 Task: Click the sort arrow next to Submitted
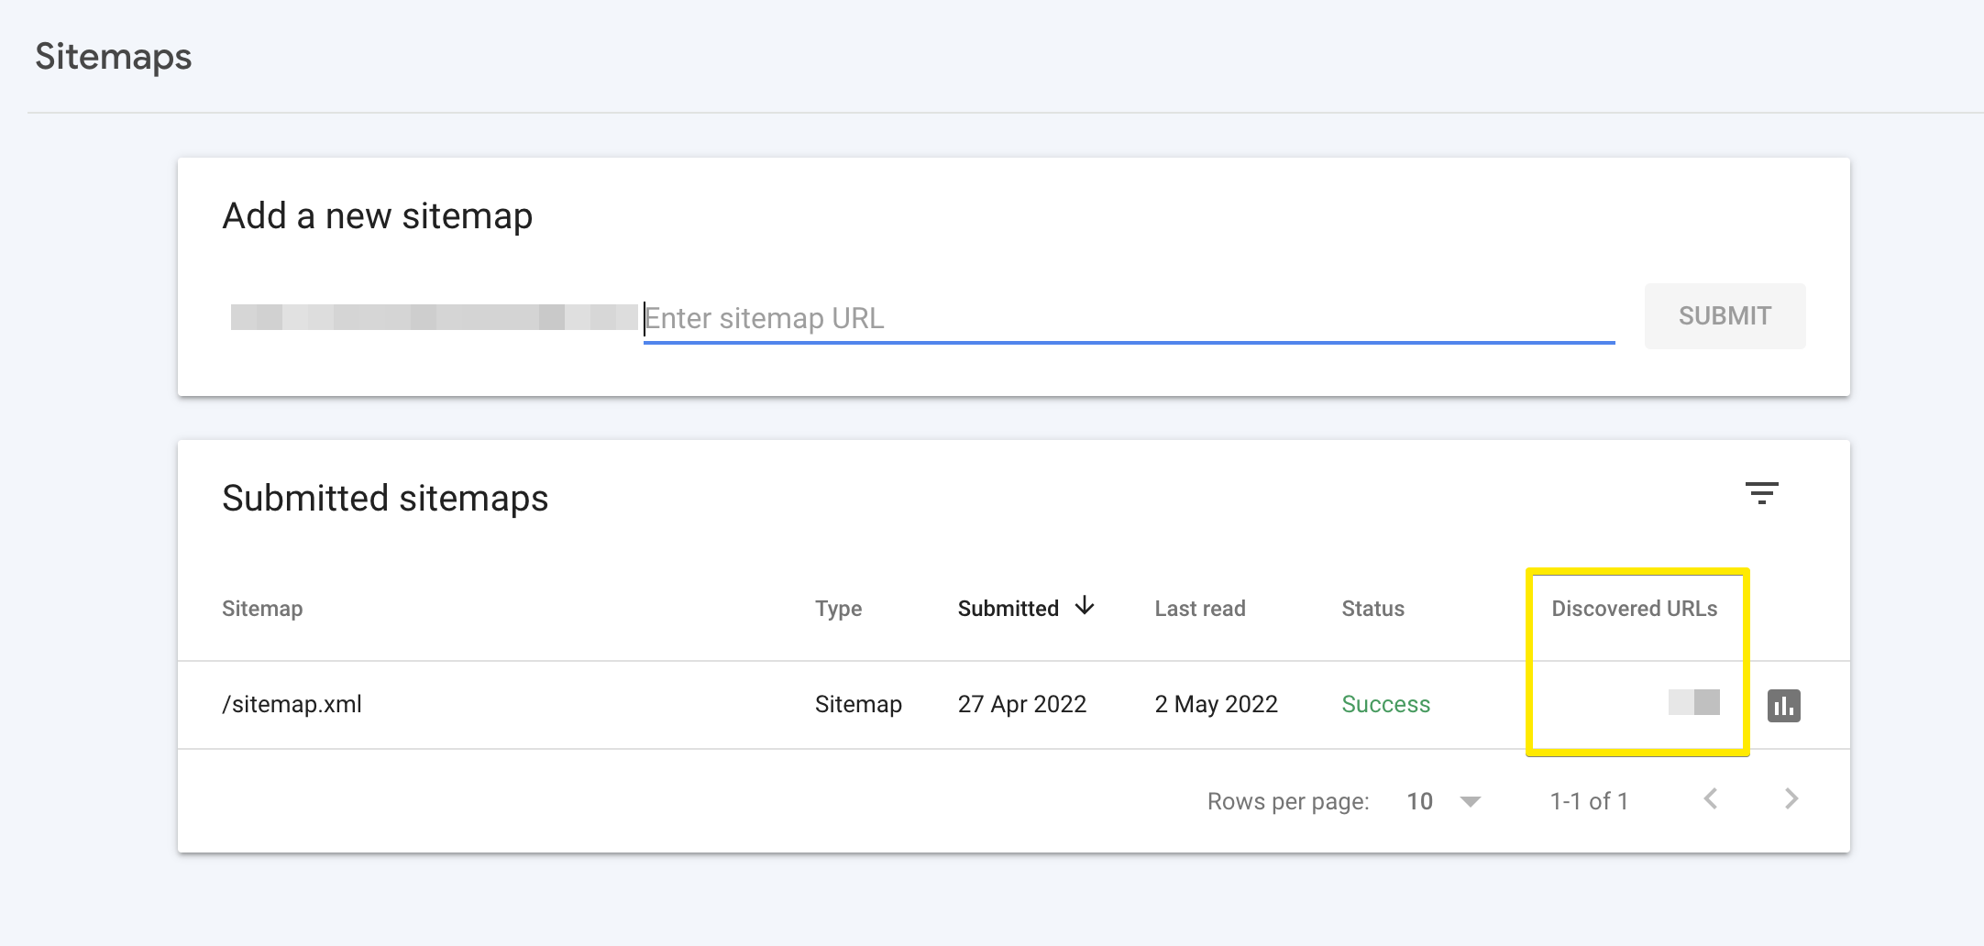(1086, 607)
